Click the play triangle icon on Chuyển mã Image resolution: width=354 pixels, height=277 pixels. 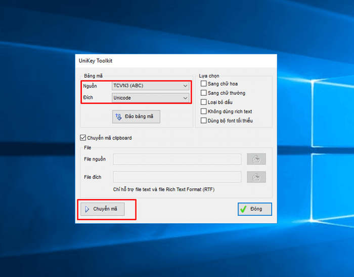click(87, 209)
